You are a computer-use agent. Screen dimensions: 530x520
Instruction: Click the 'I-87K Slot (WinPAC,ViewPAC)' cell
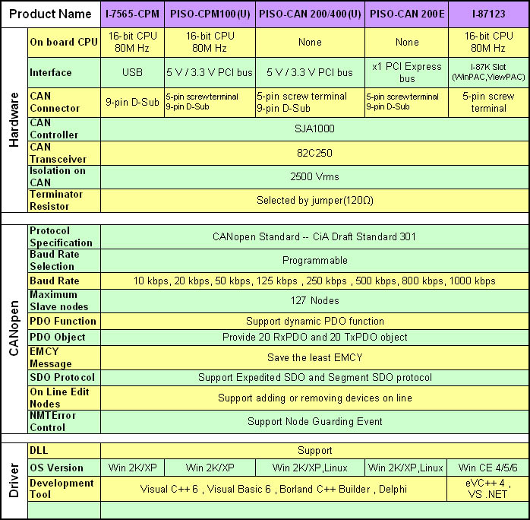(488, 72)
